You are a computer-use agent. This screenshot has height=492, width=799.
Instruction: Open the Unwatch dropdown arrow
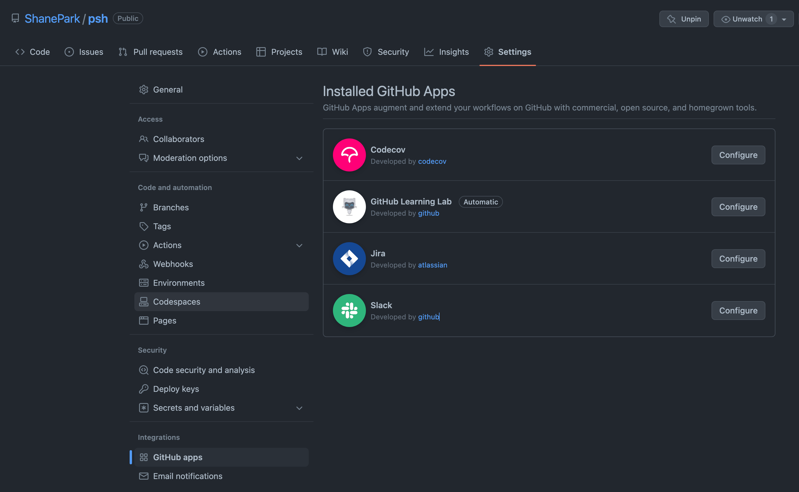(784, 19)
